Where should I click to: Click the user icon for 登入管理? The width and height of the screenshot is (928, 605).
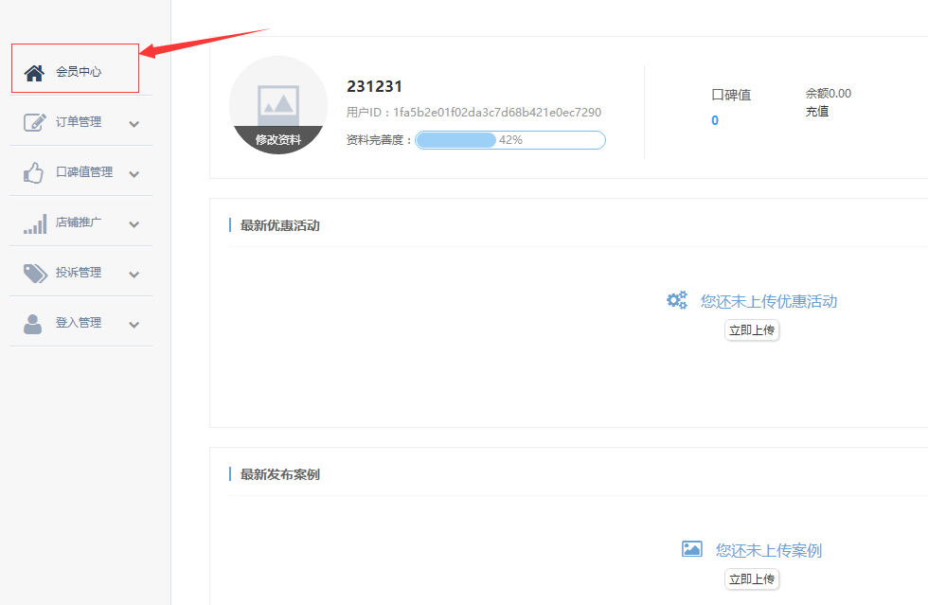point(33,323)
